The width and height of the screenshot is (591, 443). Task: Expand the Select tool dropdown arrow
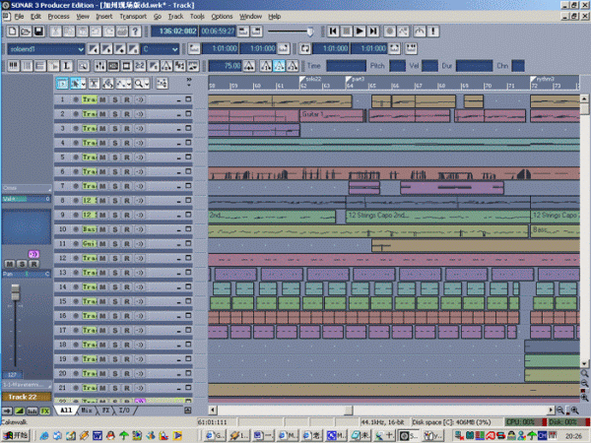click(84, 84)
